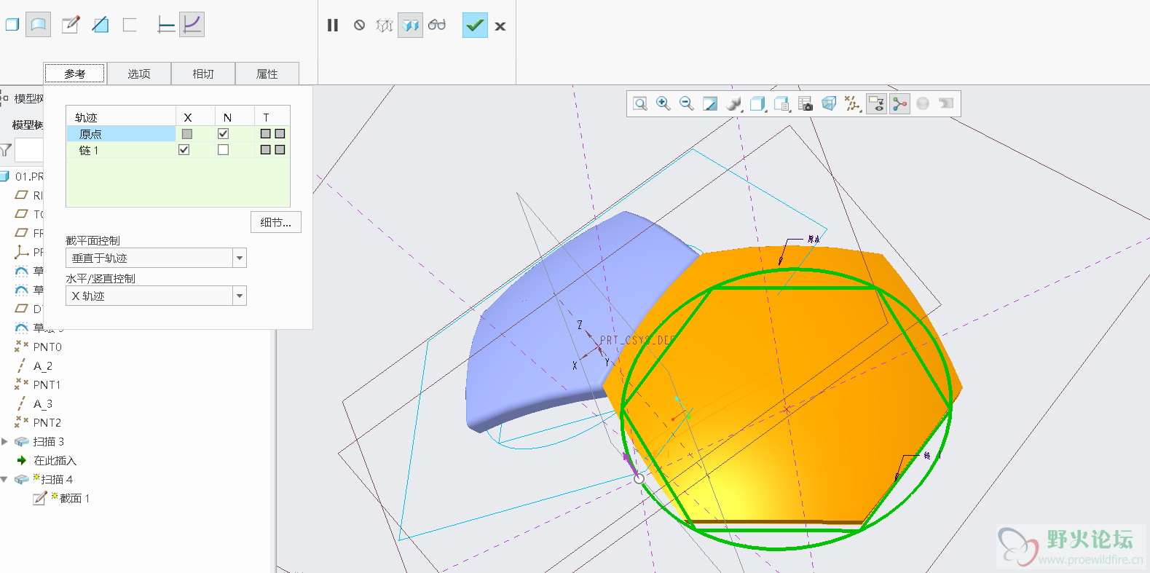
Task: Toggle X checkbox for 链 1 trajectory
Action: pyautogui.click(x=184, y=150)
